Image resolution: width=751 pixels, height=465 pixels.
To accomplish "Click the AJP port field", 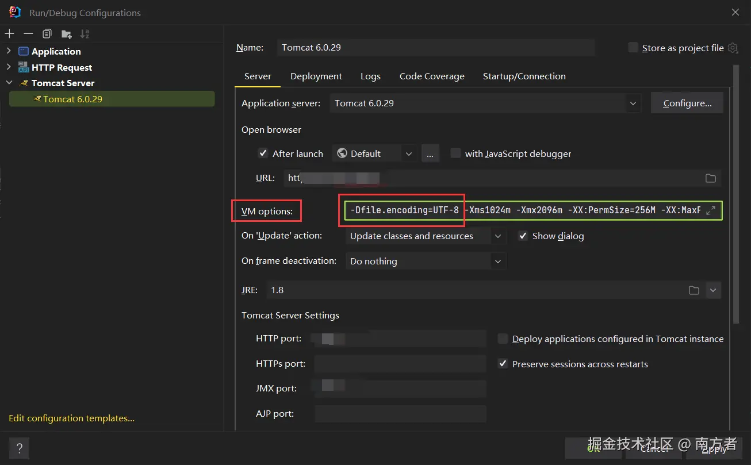I will [400, 414].
